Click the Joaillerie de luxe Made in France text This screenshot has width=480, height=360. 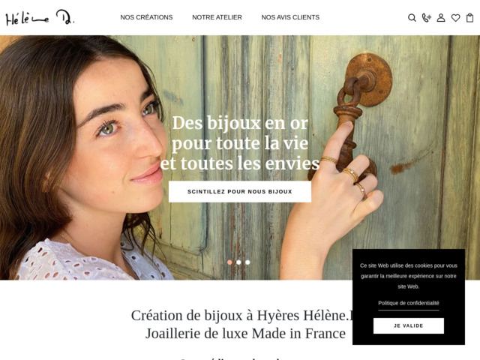pyautogui.click(x=245, y=333)
